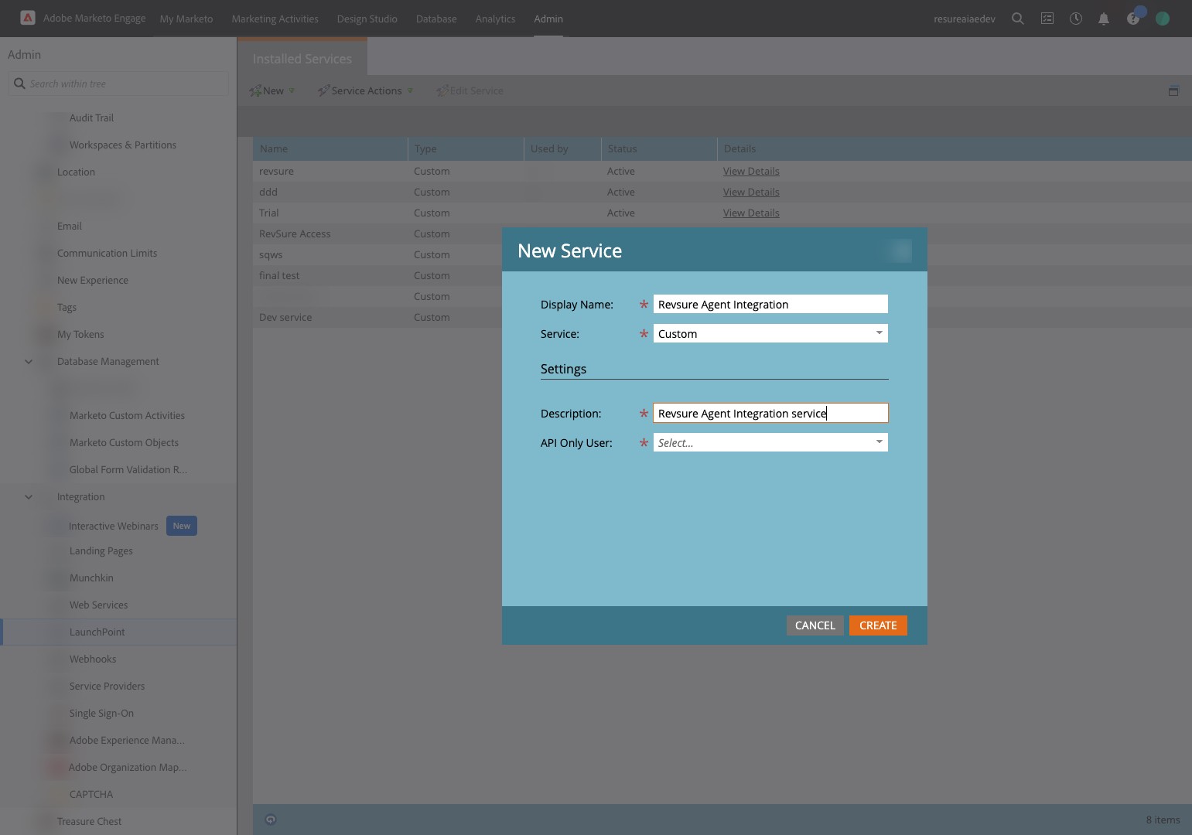
Task: Open the recent history clock icon
Action: (1075, 19)
